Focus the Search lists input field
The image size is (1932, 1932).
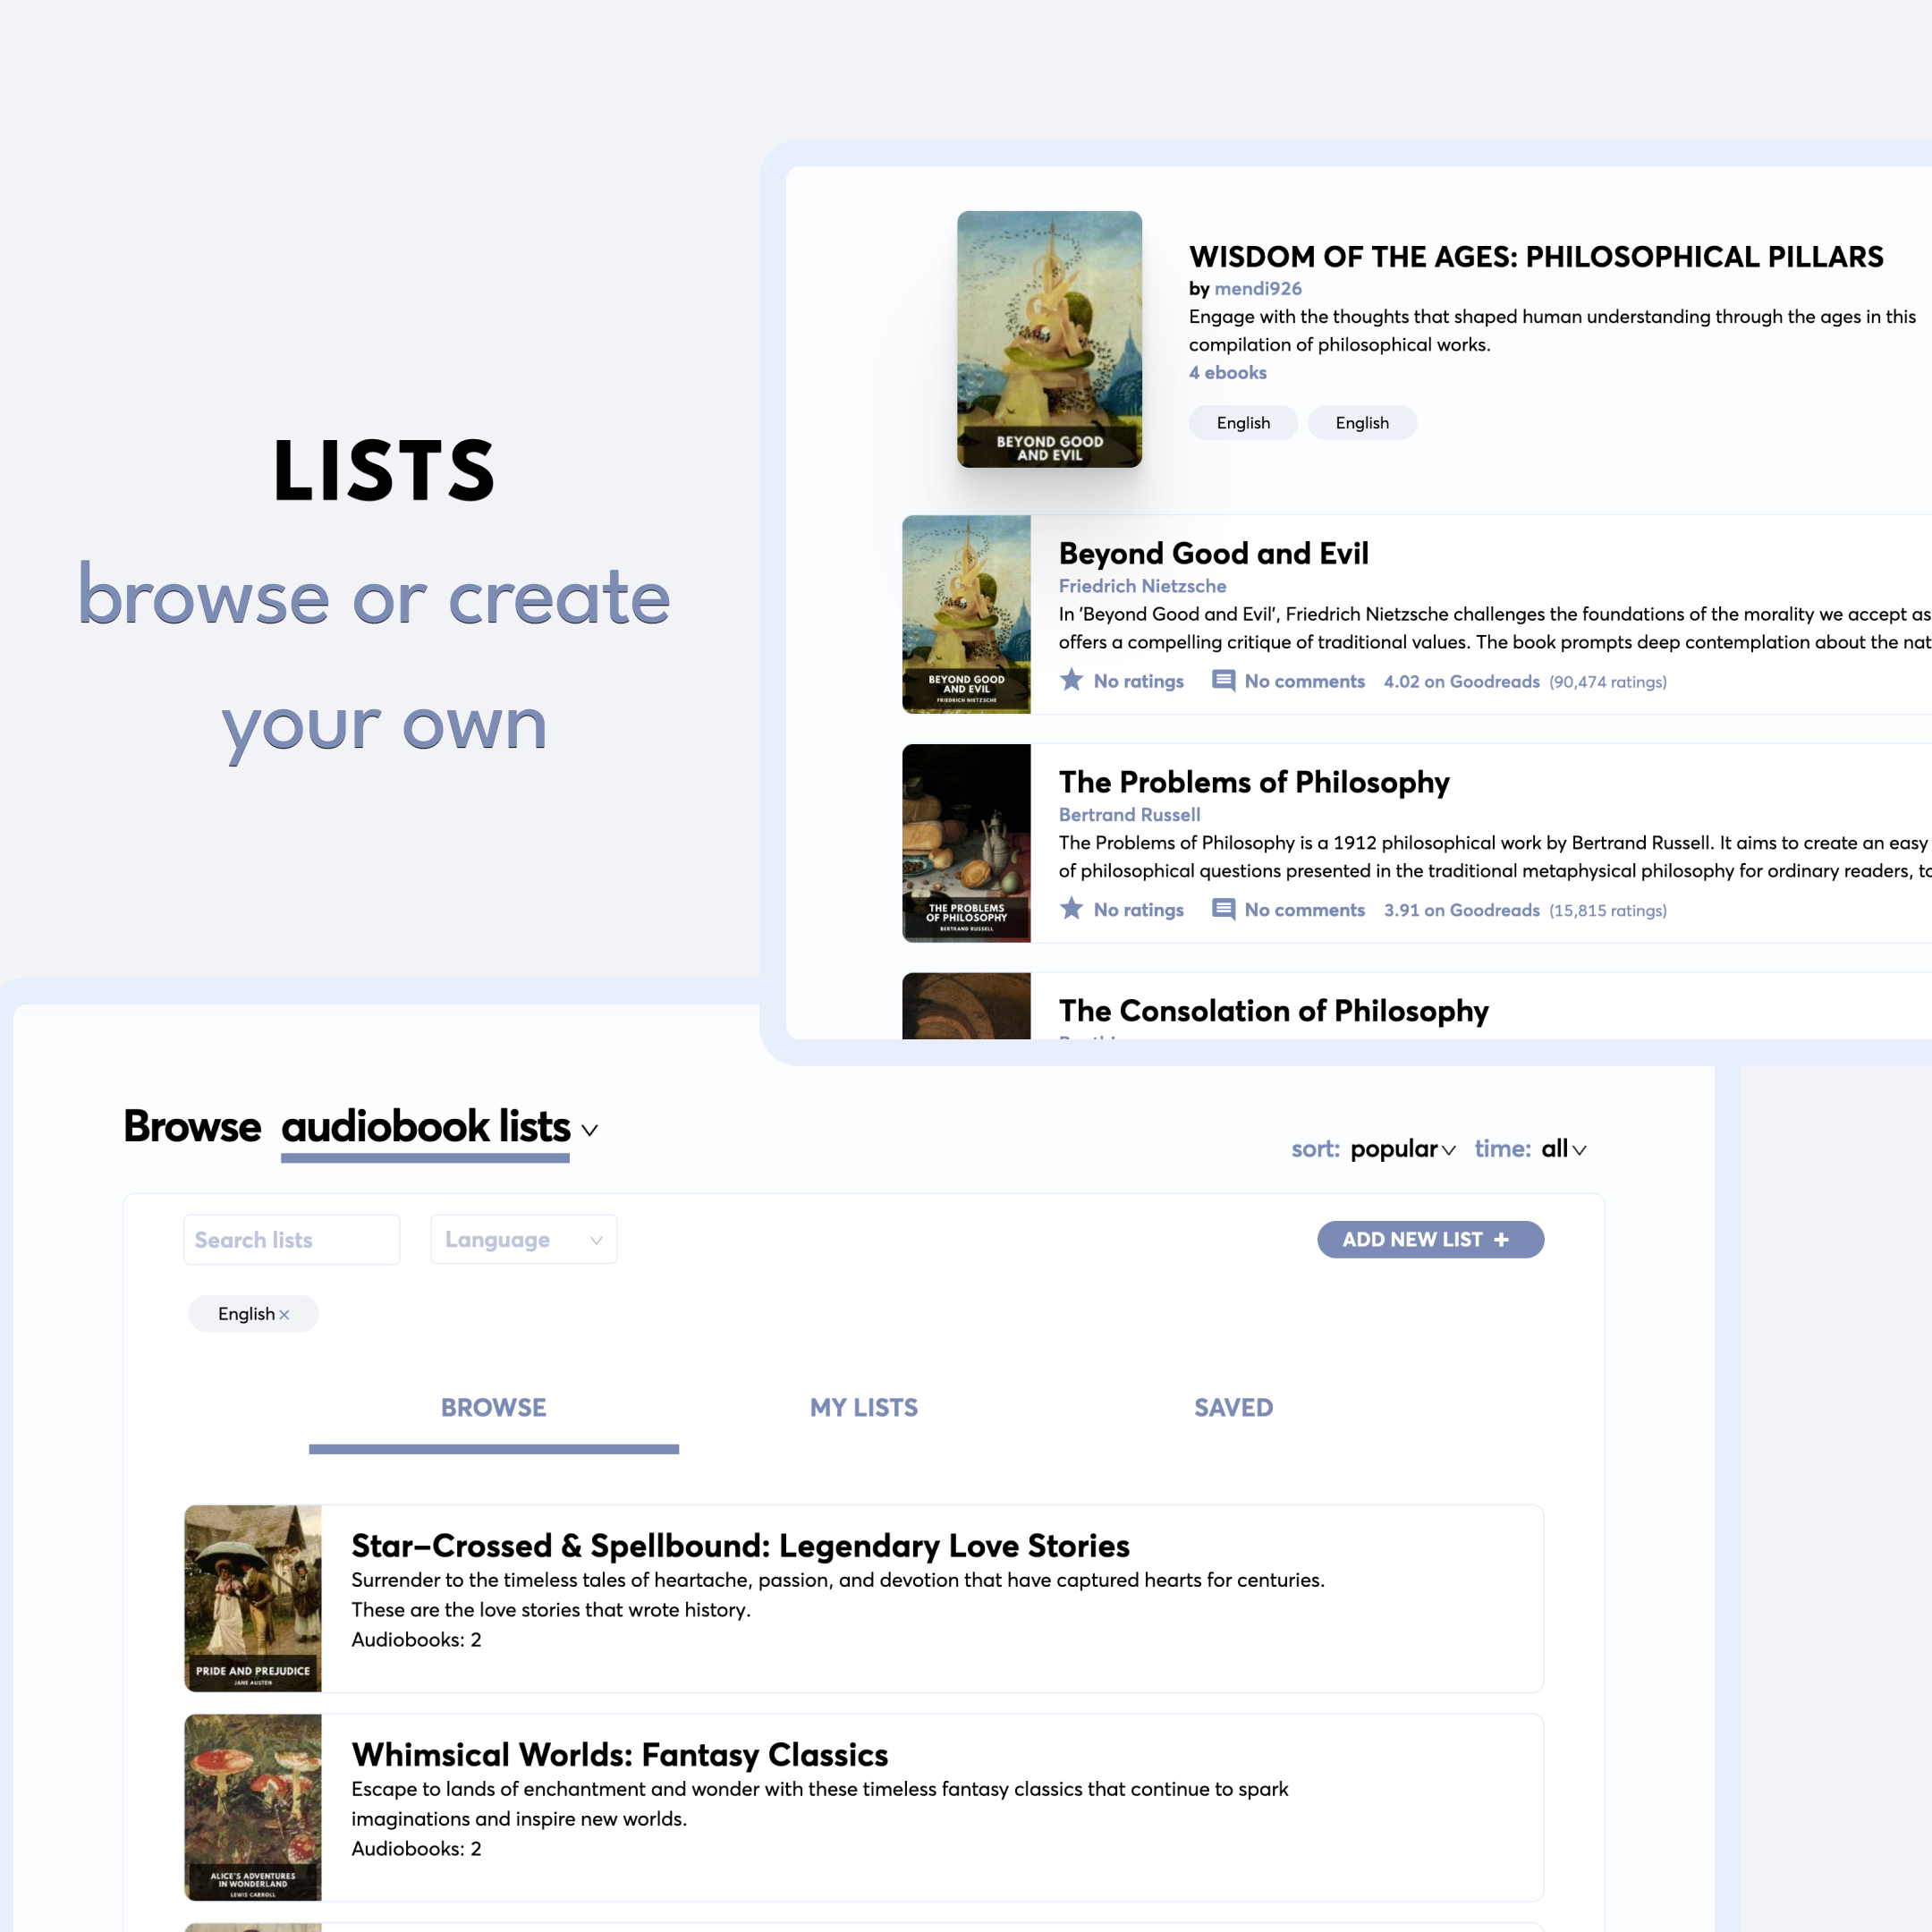tap(292, 1240)
